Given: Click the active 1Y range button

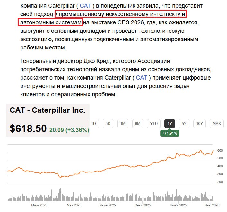Looking at the screenshot, I should (x=170, y=124).
